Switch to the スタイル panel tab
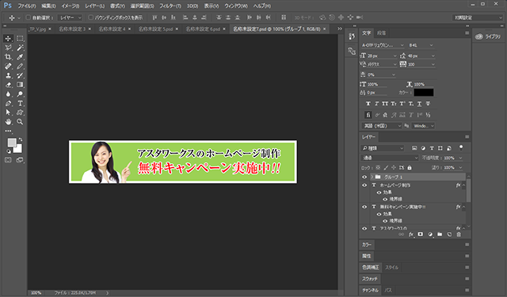Screen dimensions: 507x297 pos(392,268)
